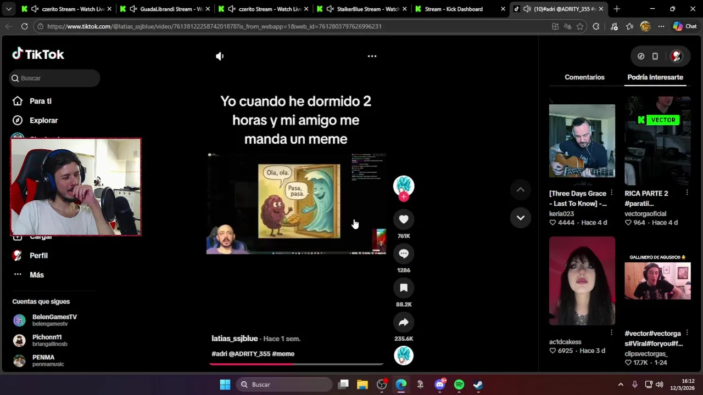Viewport: 703px width, 395px height.
Task: Mute the TikTok video sound
Action: pos(220,56)
